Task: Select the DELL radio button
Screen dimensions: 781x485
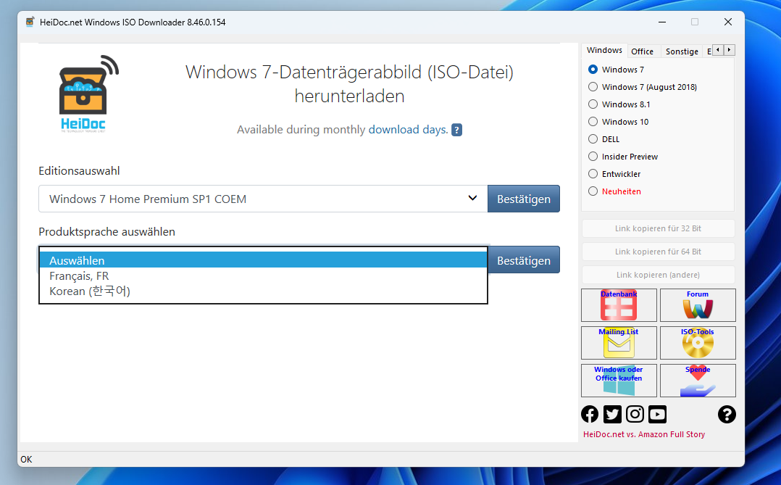Action: click(593, 139)
